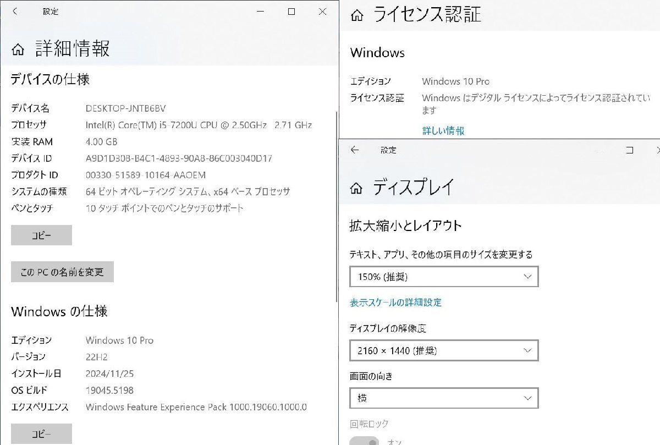Select the 10 タッチ ポイント pen and touch text
Viewport: 660px width, 445px height.
164,208
